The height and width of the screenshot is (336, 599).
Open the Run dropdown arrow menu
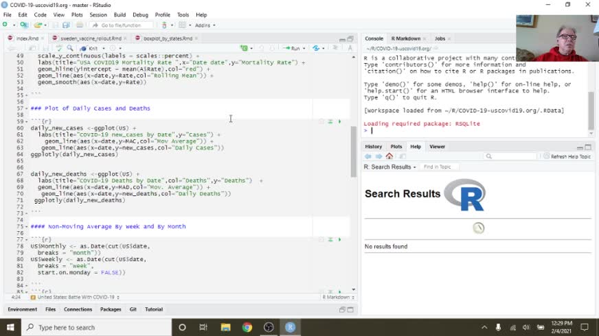(304, 48)
